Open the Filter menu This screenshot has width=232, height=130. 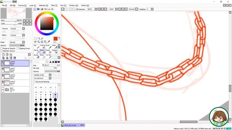(x=54, y=5)
